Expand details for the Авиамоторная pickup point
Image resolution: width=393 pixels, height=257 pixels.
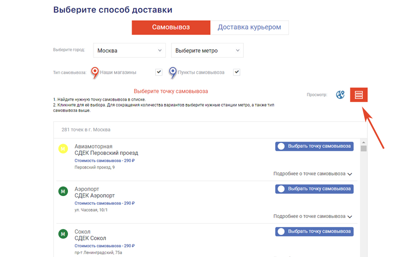[x=313, y=174]
